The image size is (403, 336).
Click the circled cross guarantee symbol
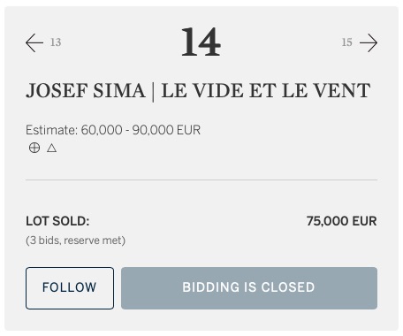pyautogui.click(x=34, y=148)
